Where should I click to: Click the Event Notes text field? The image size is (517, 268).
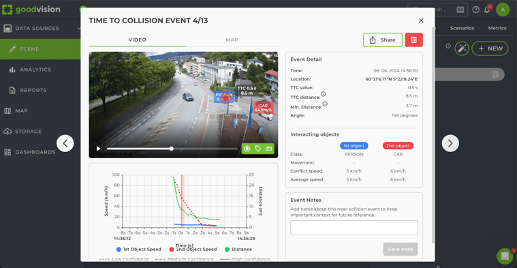pos(354,228)
